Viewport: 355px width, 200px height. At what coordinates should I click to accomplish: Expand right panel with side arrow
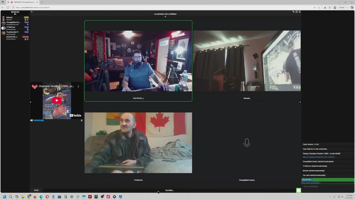300,102
